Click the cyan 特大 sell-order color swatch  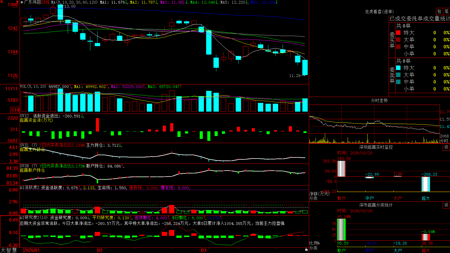tap(398, 68)
